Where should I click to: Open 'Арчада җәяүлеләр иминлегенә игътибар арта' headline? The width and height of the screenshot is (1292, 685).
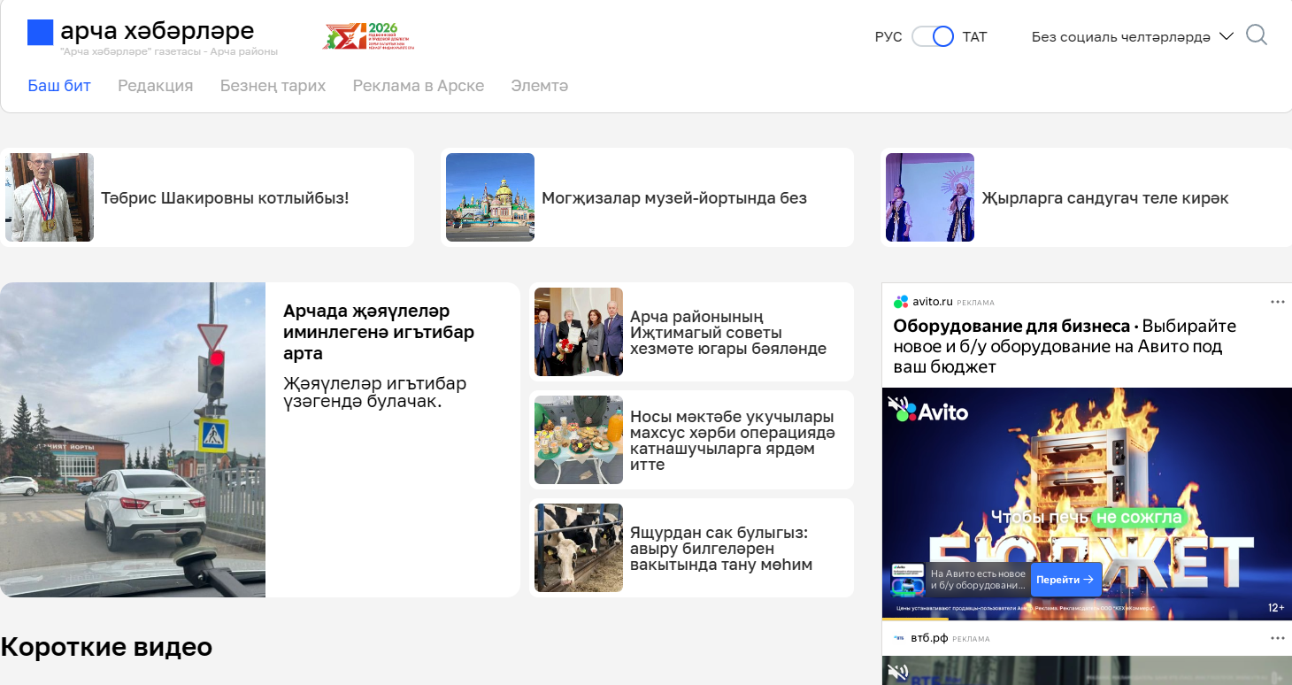[x=379, y=332]
